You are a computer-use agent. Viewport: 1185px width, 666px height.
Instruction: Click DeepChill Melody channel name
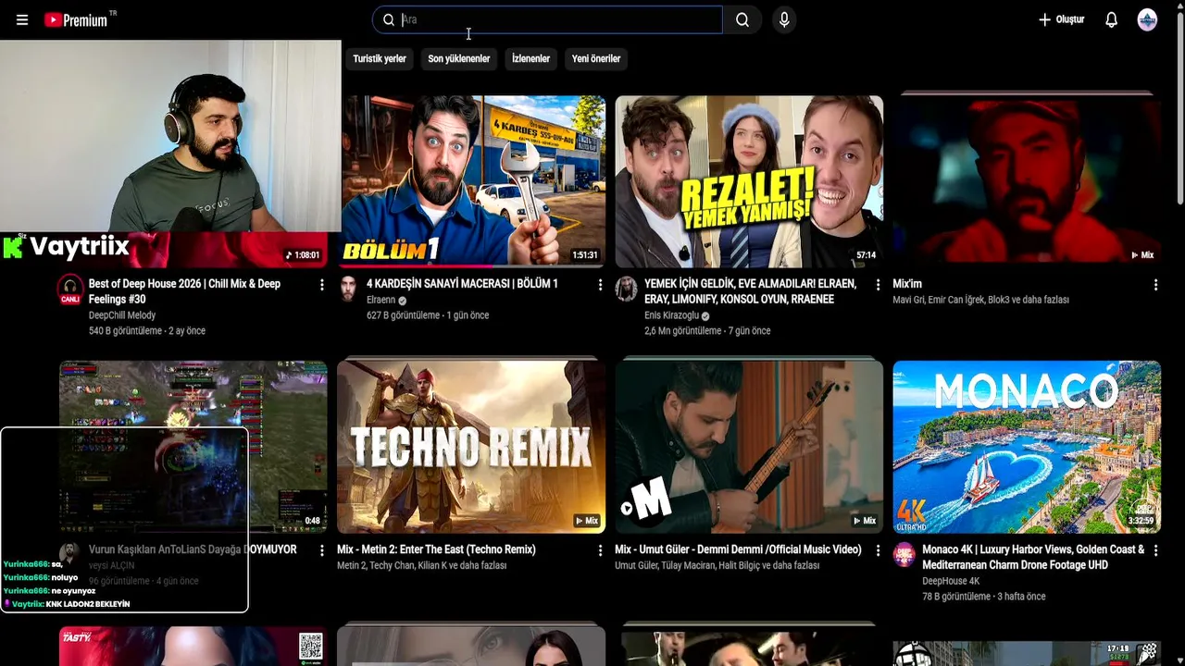point(122,315)
